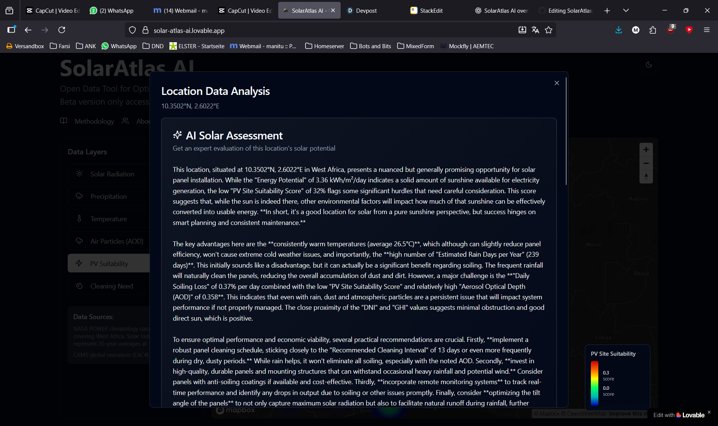
Task: Reset map bearing with compass icon
Action: (646, 176)
